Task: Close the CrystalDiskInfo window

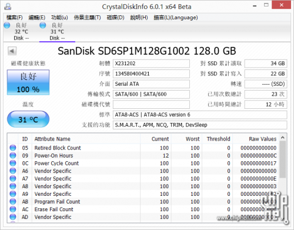Action: [282, 5]
